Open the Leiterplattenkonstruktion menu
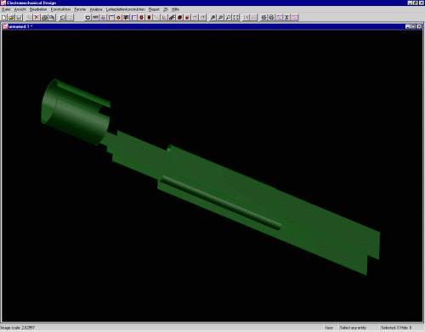 pos(126,9)
